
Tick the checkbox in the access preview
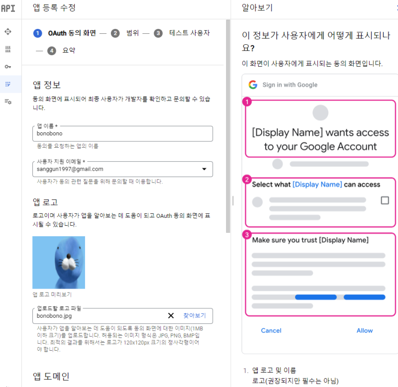coord(385,200)
